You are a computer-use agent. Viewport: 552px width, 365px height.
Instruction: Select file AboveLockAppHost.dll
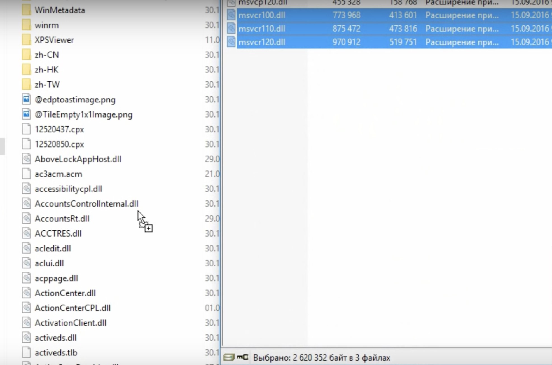(x=78, y=159)
